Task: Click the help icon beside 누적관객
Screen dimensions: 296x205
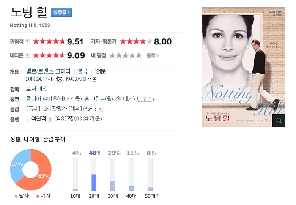Action: pos(50,119)
